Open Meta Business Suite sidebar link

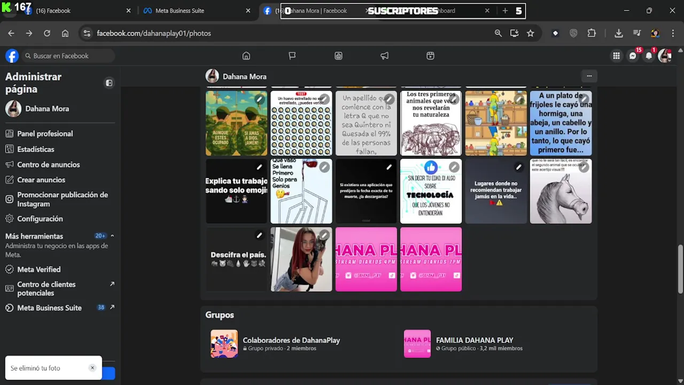click(59, 308)
